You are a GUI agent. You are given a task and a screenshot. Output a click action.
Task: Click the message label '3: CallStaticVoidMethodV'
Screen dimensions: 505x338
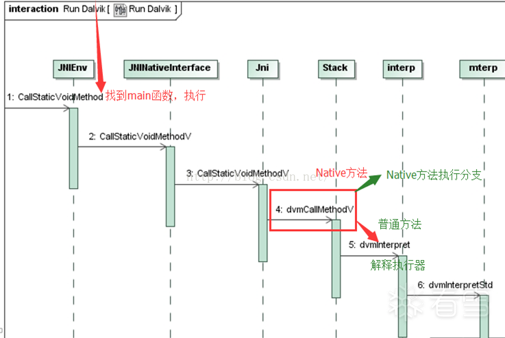(x=238, y=173)
